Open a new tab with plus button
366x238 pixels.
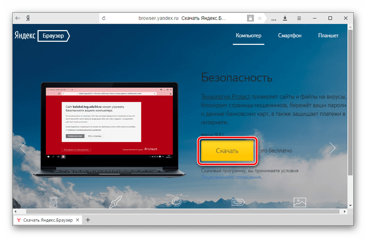(88, 220)
